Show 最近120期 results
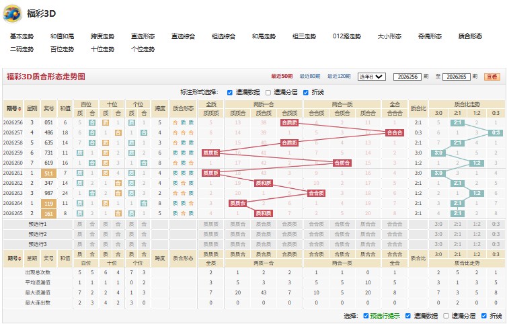The width and height of the screenshot is (507, 324). pyautogui.click(x=339, y=77)
